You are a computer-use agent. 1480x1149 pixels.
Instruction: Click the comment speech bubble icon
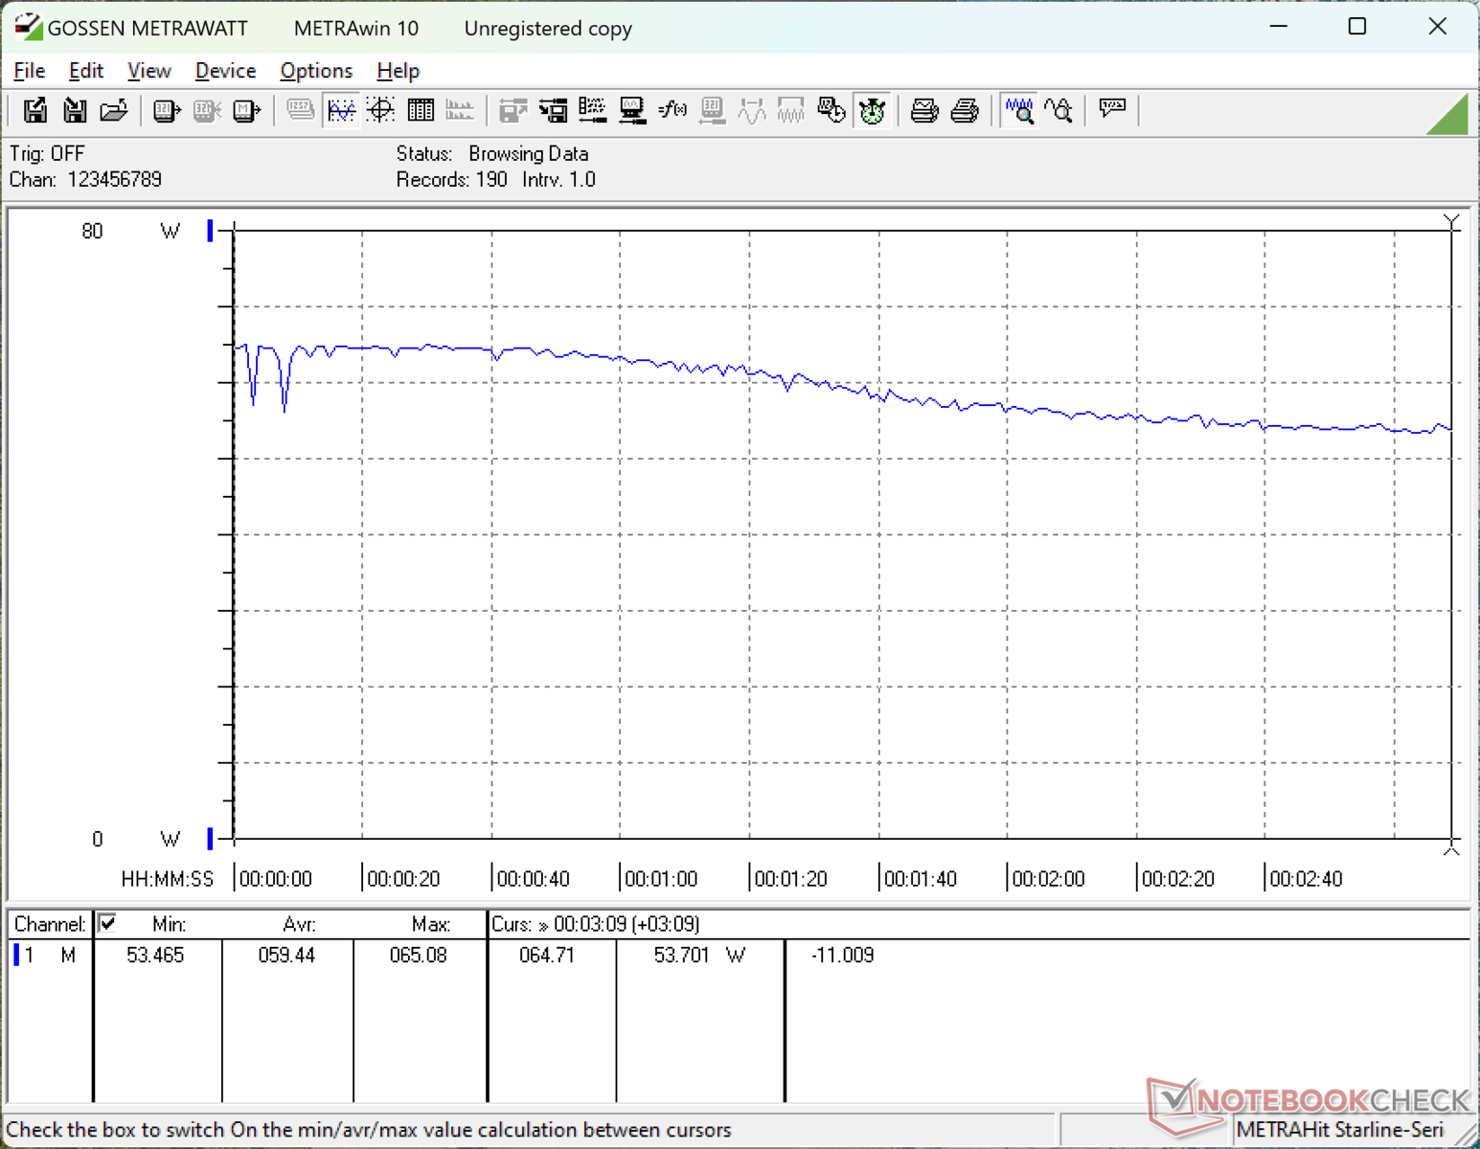point(1112,109)
